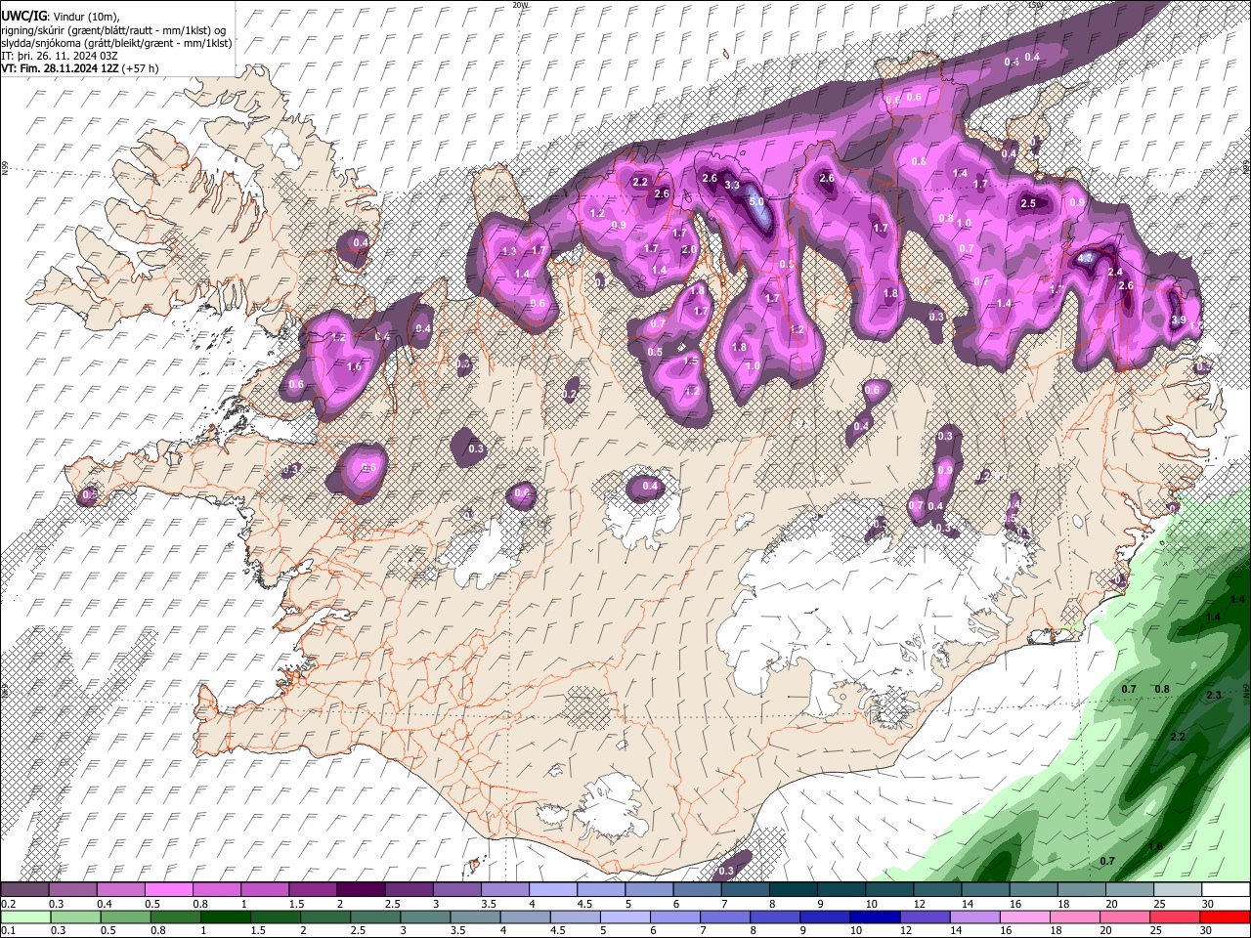Select the snow legend swatch between 1 and 1.5
Viewport: 1251px width, 938px height.
265,889
